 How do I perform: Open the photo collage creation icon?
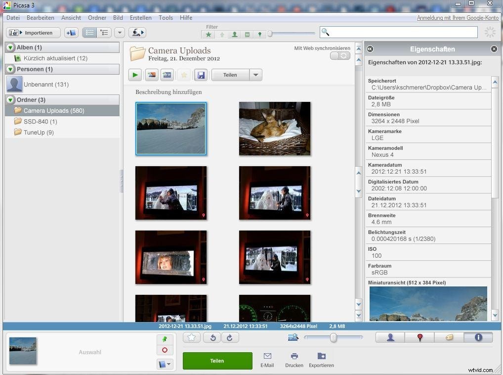[151, 75]
